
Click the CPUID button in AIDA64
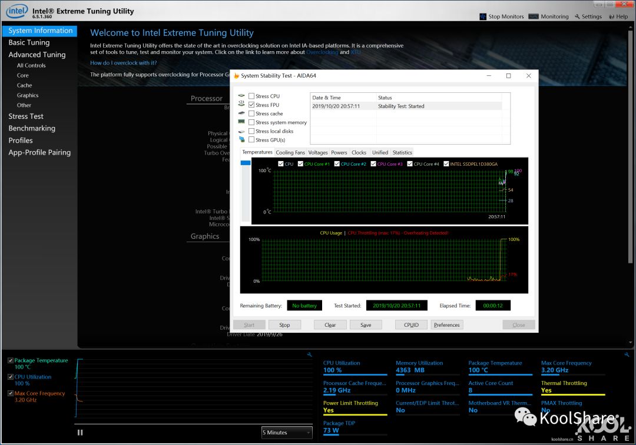(x=411, y=324)
